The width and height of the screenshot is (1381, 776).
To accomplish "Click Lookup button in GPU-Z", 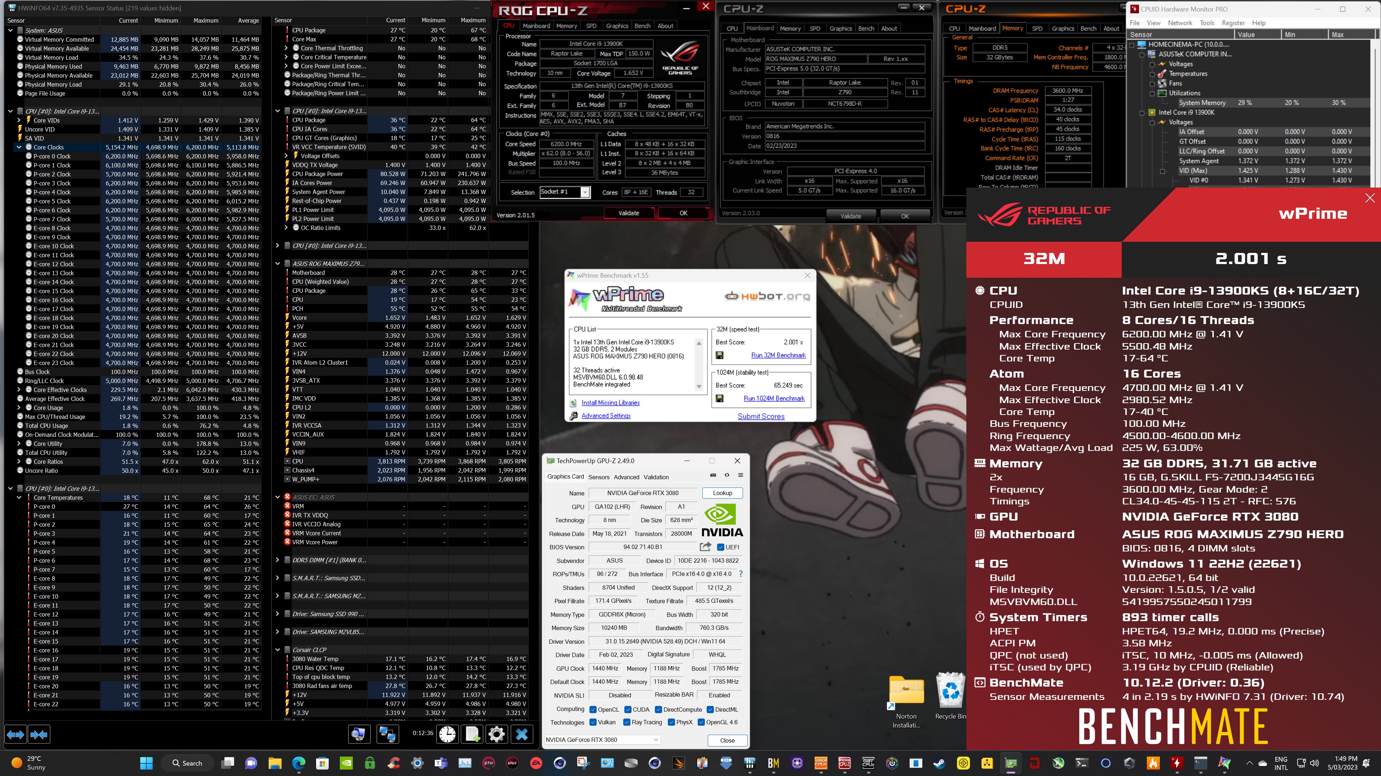I will [x=722, y=493].
